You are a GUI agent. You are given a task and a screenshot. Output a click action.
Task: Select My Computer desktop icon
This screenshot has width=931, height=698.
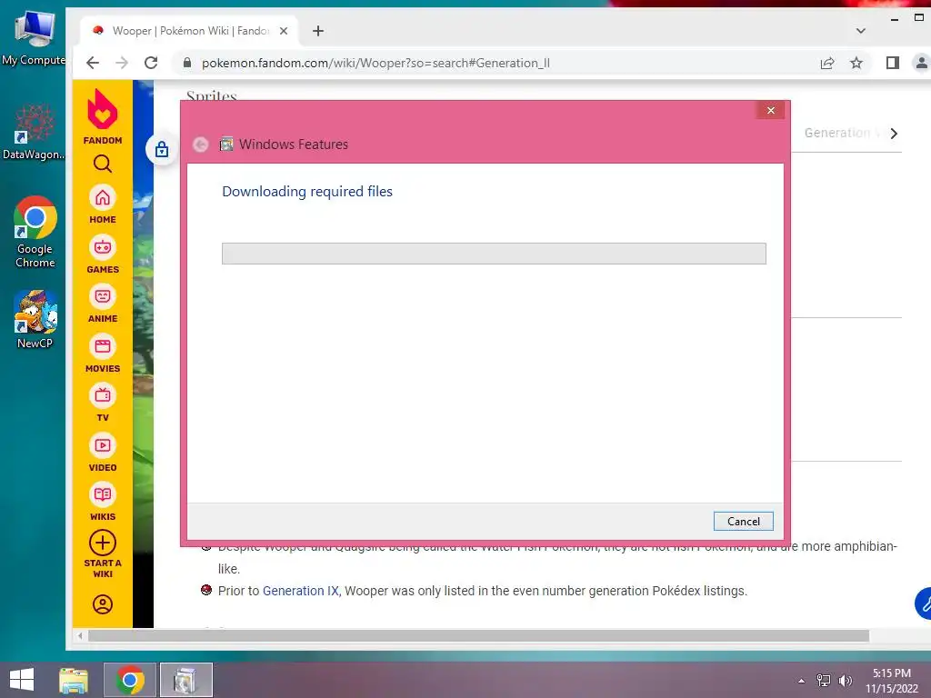34,38
